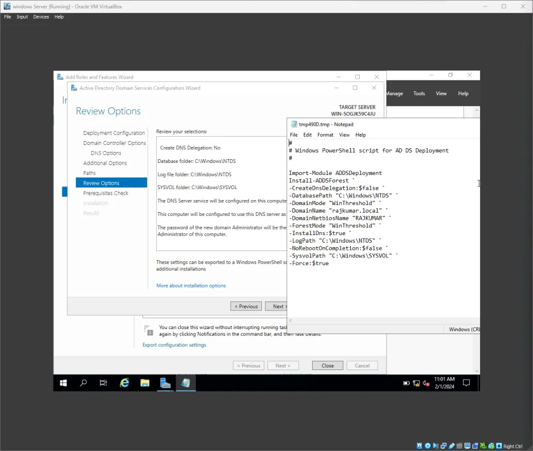
Task: Go to Deployment Configuration step
Action: tap(114, 133)
